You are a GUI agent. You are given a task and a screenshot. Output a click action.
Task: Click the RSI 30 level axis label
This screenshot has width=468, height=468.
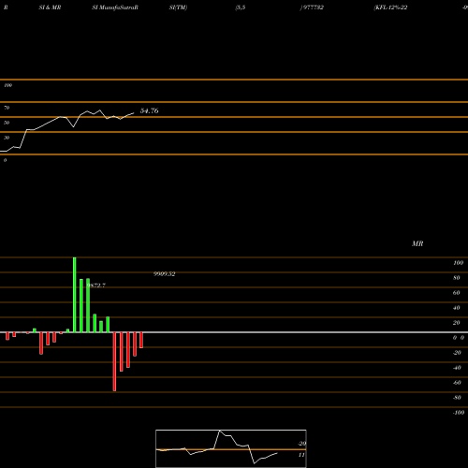(x=7, y=138)
